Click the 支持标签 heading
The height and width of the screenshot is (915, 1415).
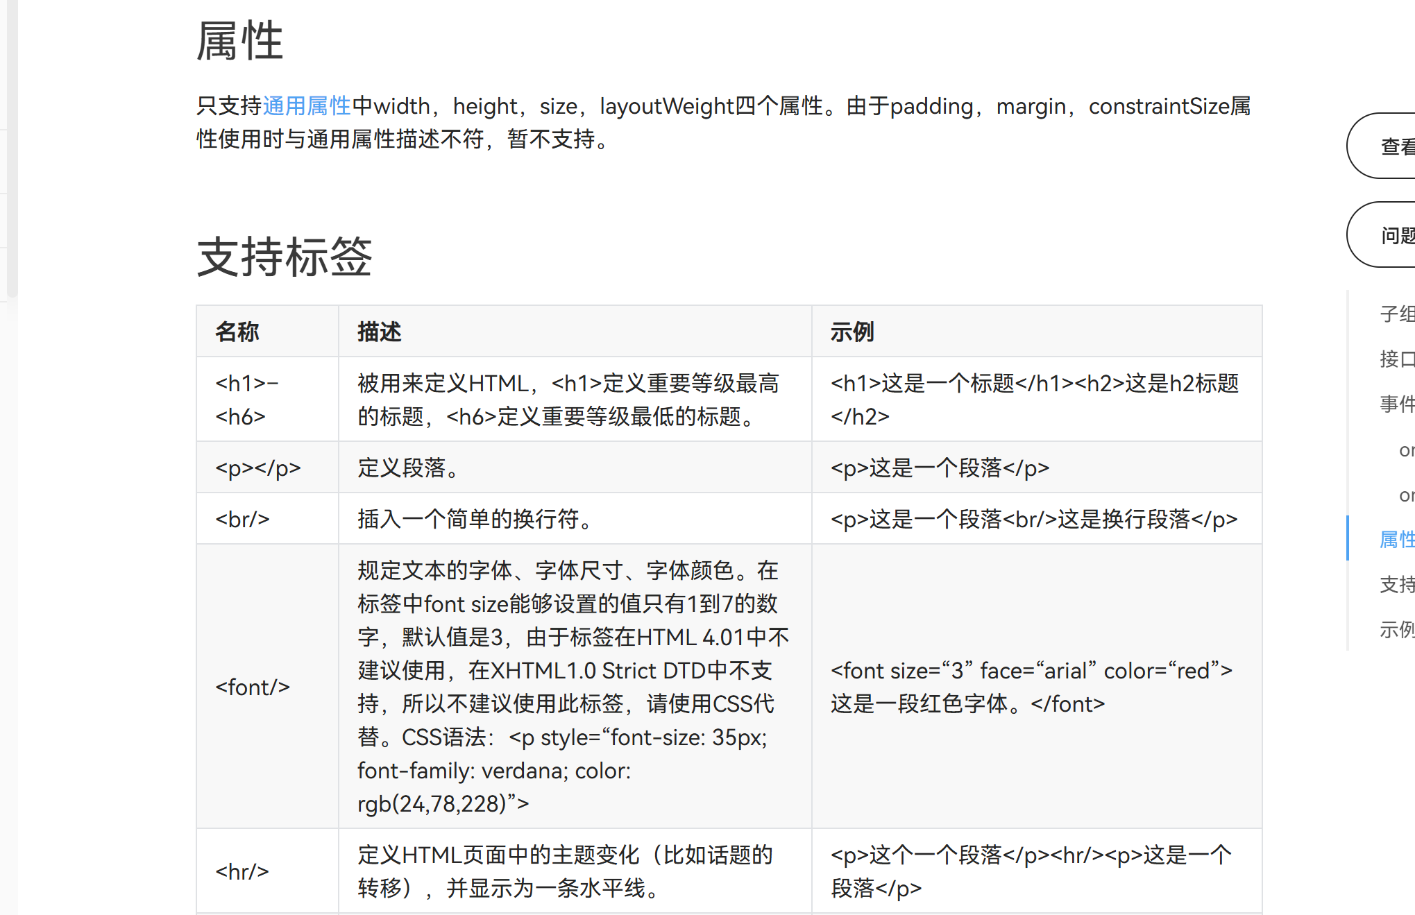285,257
